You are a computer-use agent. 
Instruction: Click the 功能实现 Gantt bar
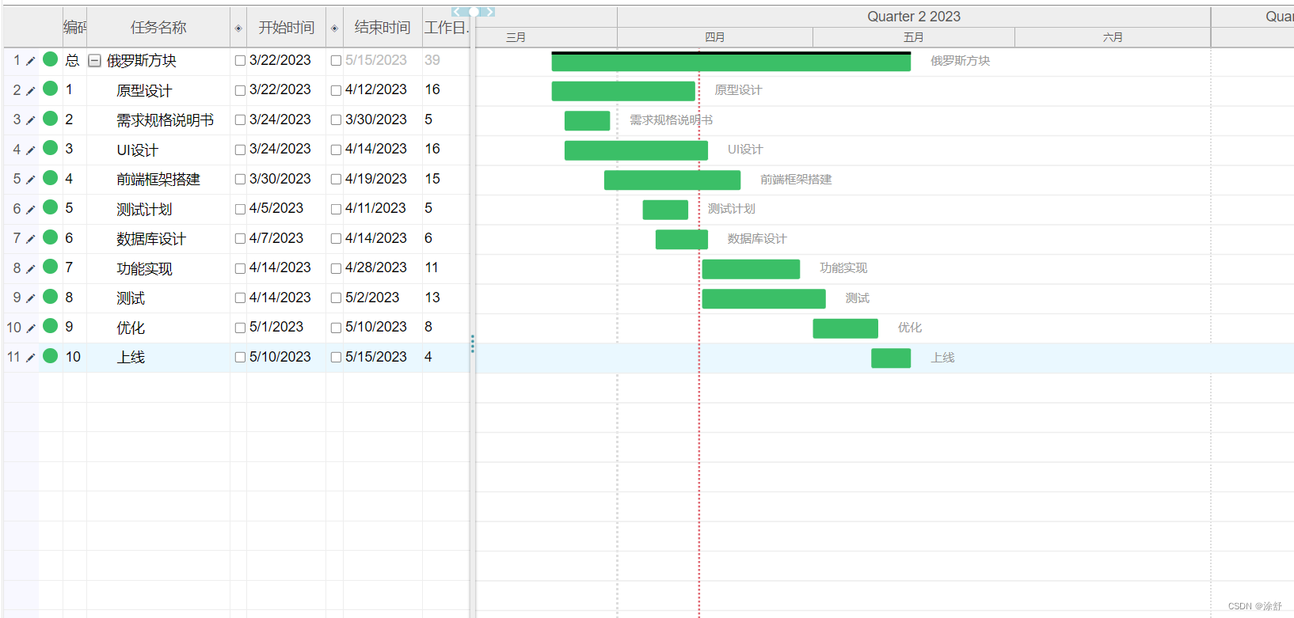[x=751, y=269]
